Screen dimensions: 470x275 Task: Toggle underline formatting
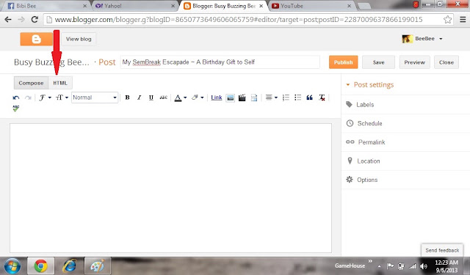click(151, 98)
